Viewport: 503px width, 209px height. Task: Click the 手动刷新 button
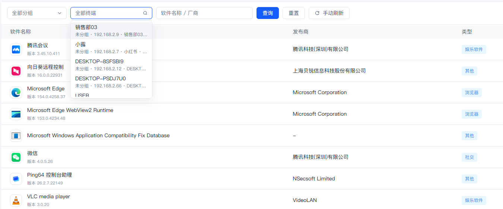click(329, 13)
